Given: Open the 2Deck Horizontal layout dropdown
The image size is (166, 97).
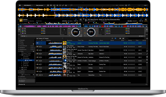Looking at the screenshot, I should click(x=40, y=5).
